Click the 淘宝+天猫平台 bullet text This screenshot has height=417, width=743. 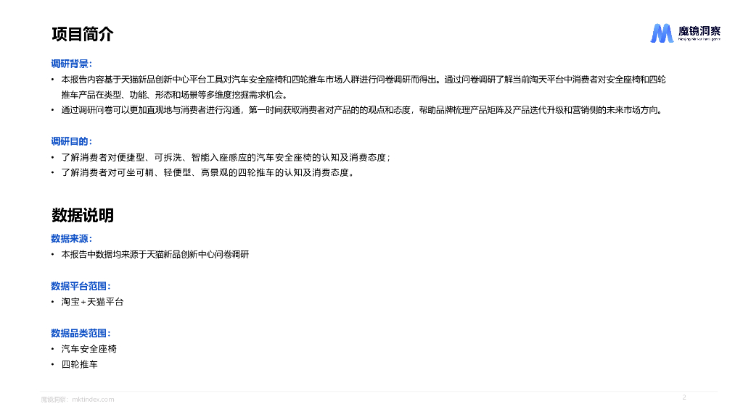click(92, 302)
